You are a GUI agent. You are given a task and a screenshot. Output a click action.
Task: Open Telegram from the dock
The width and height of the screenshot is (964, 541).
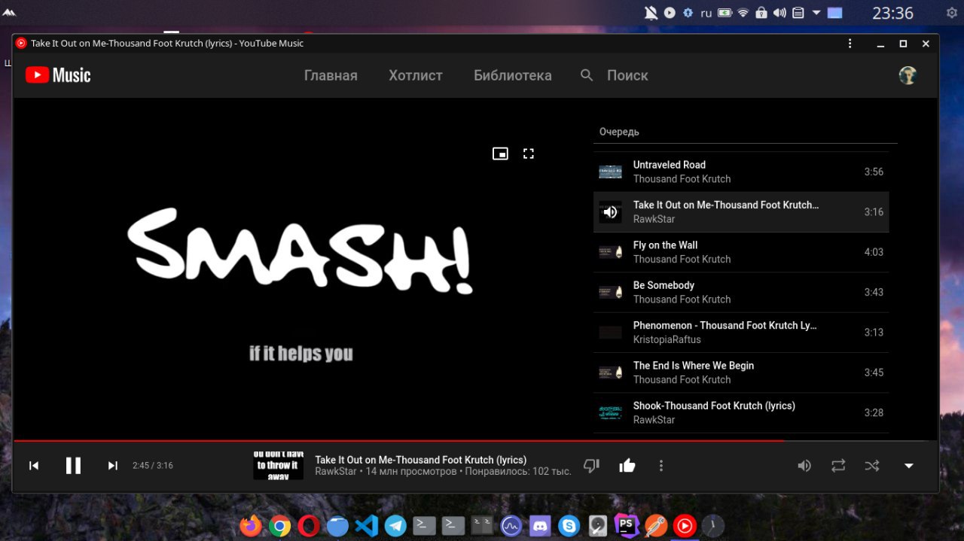point(395,525)
